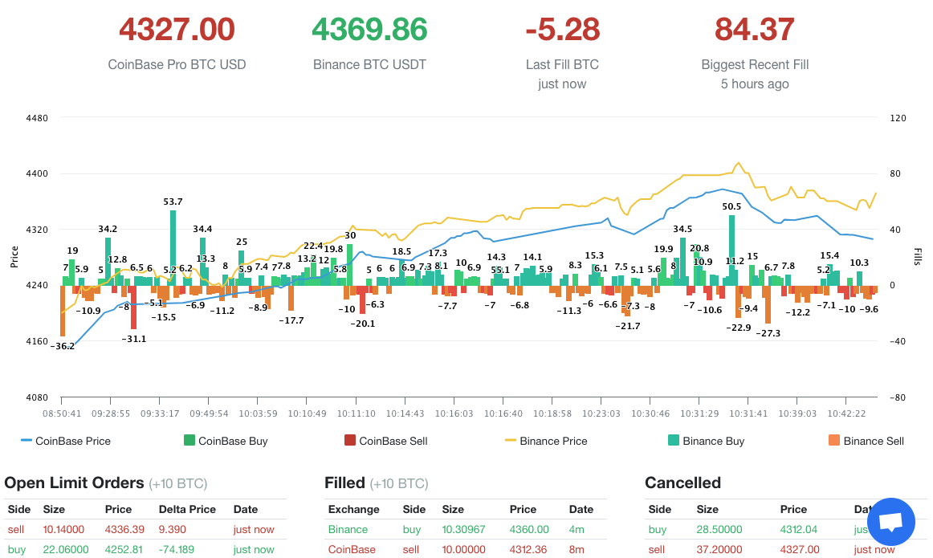The image size is (933, 558).
Task: Click the CoinBase Buy green legend swatch
Action: click(x=189, y=440)
